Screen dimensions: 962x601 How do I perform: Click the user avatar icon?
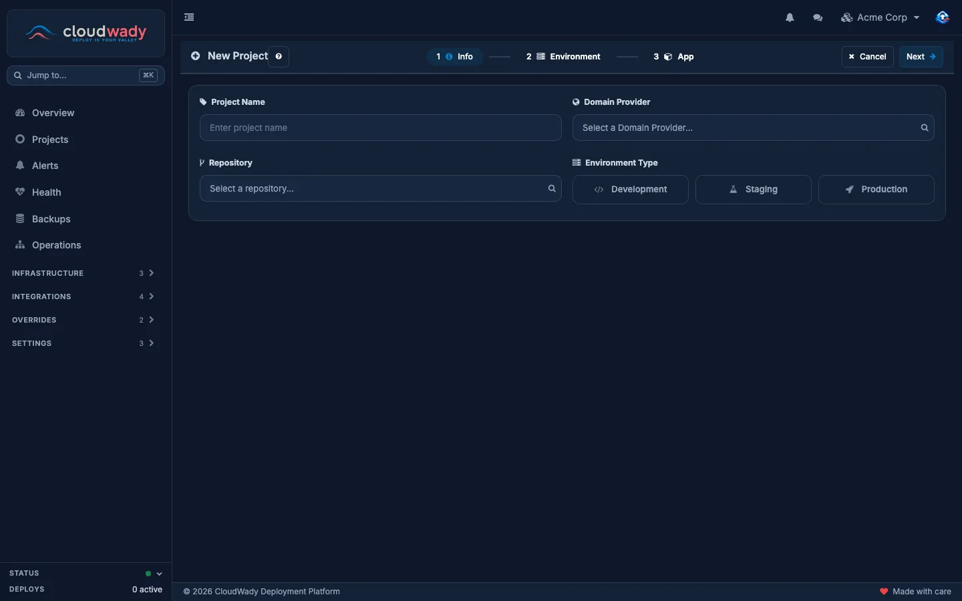click(x=943, y=17)
